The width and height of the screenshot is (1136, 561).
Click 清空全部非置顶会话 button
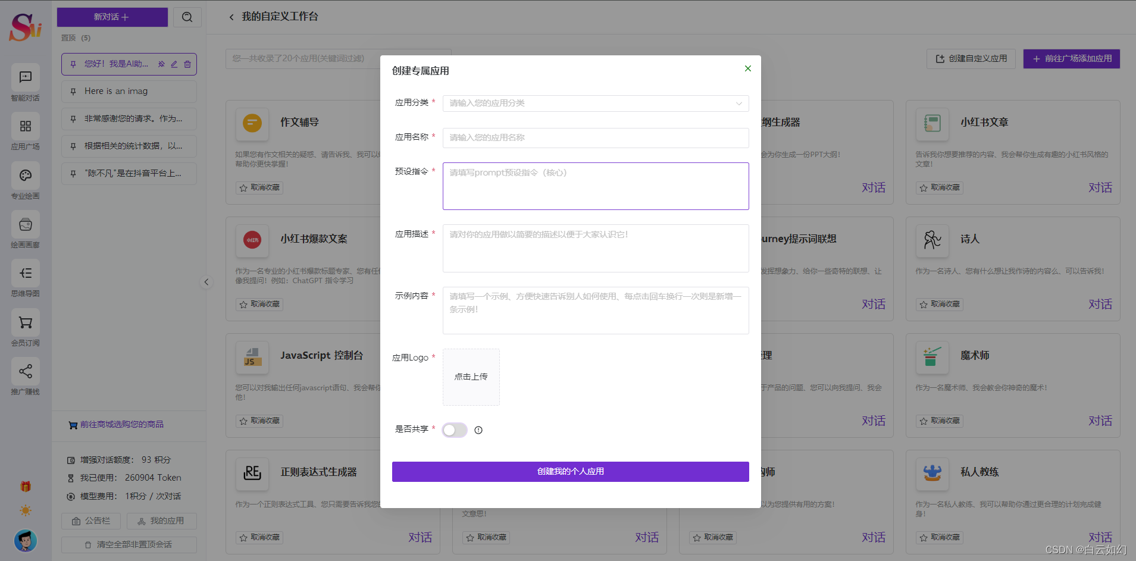(x=129, y=545)
